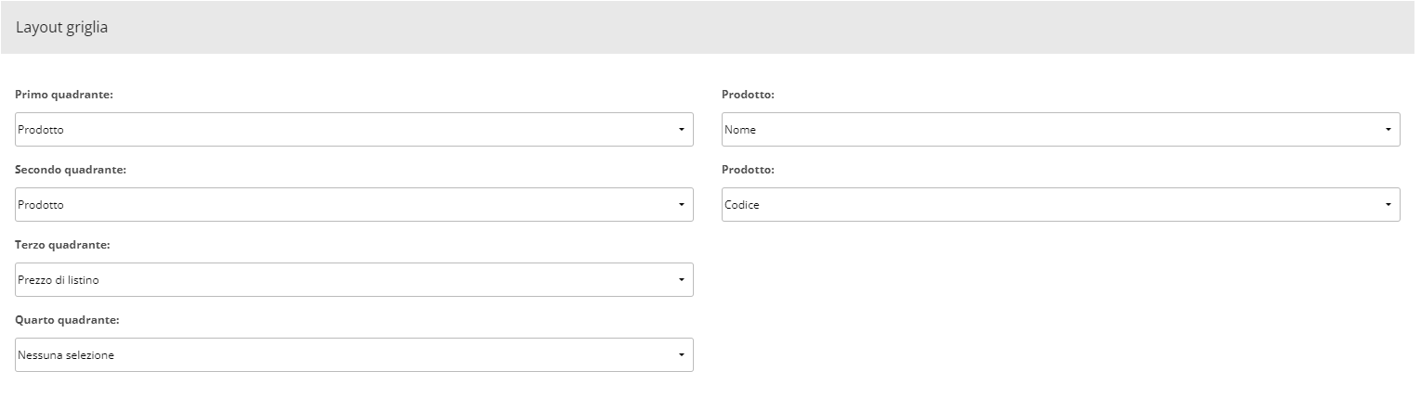The width and height of the screenshot is (1421, 410).
Task: Open the Terzo quadrante Prezzo di listino dropdown
Action: [354, 280]
